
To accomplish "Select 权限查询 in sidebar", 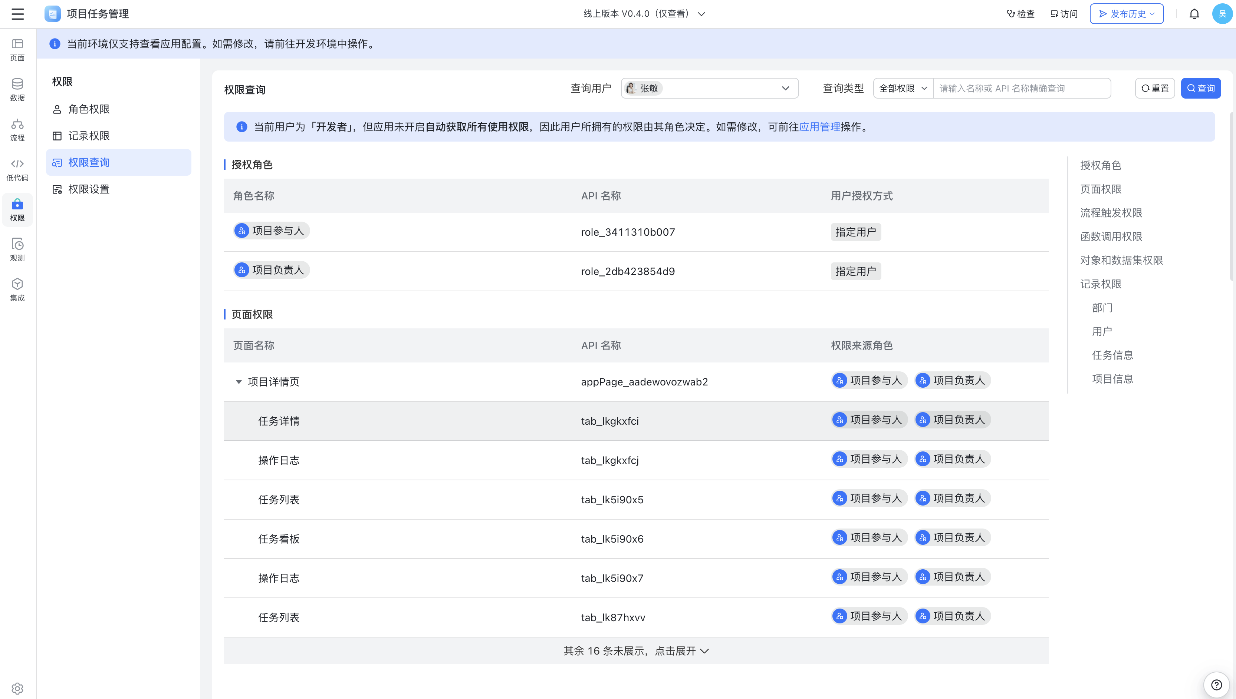I will click(119, 162).
